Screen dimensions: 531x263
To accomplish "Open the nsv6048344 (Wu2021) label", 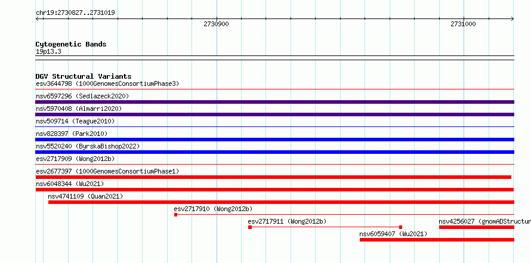I will click(70, 184).
